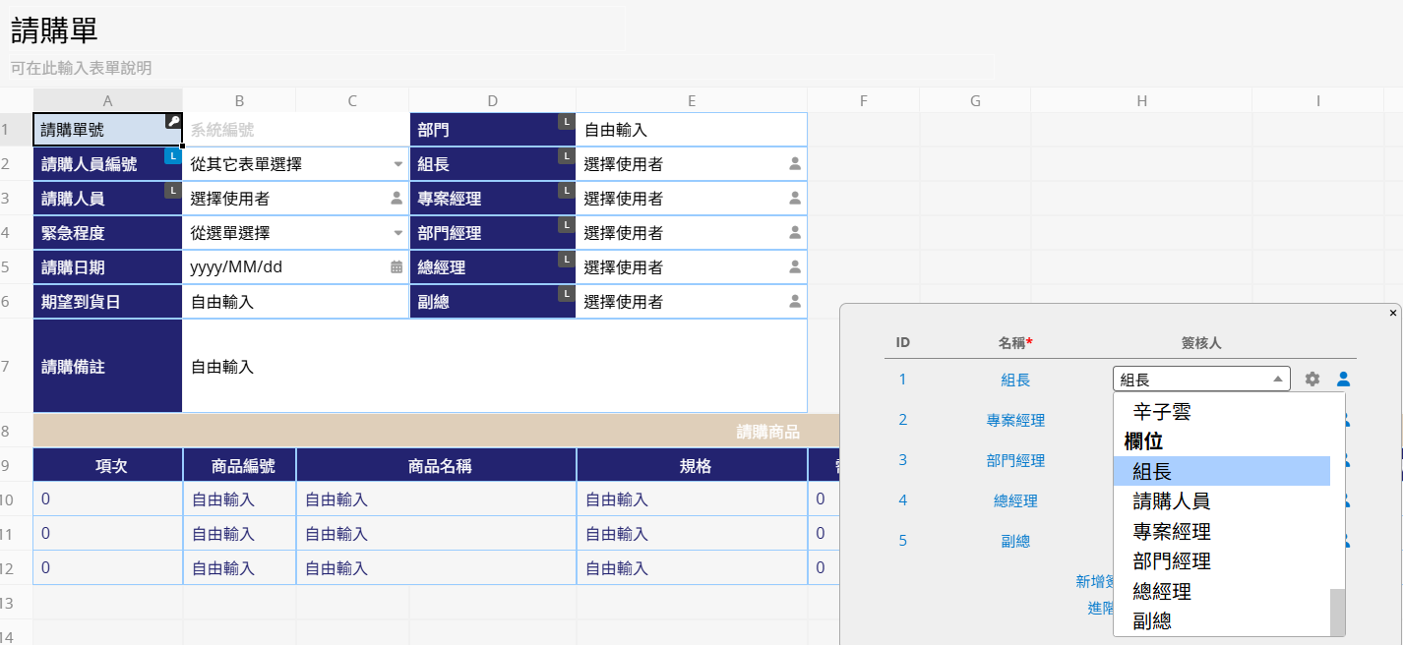
Task: Select the yyyy/MM/dd date cell
Action: [x=295, y=266]
